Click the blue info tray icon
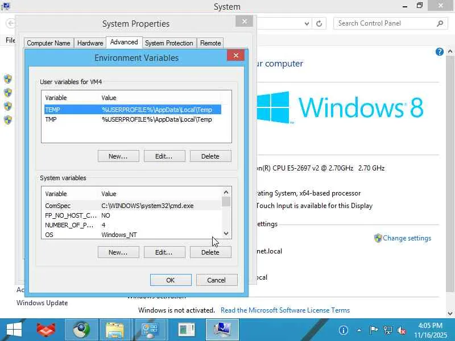Screen dimensions: 455x341 (x=344, y=330)
